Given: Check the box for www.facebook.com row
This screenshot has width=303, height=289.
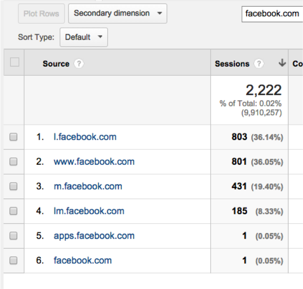Looking at the screenshot, I should click(13, 162).
